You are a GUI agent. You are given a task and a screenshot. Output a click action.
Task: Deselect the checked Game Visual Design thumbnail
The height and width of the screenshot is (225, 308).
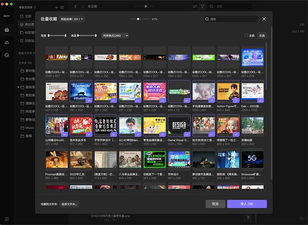[x=187, y=134]
